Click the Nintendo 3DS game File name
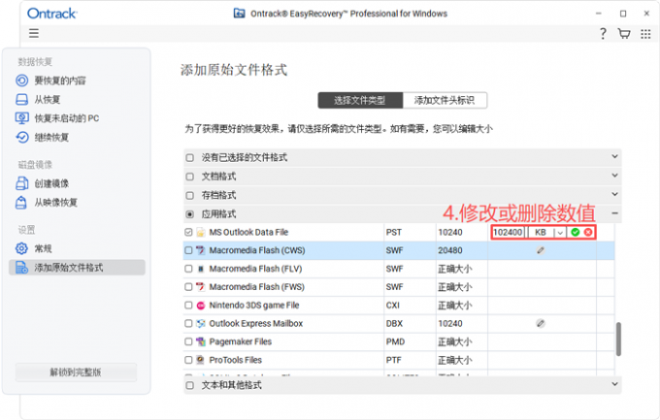660x420 pixels. click(254, 306)
